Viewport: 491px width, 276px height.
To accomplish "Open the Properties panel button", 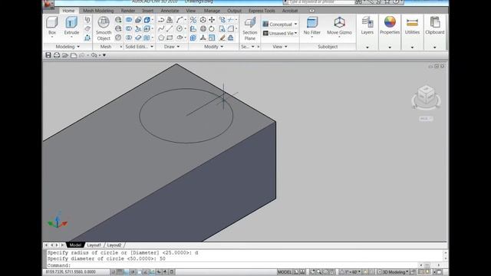I will 390,26.
